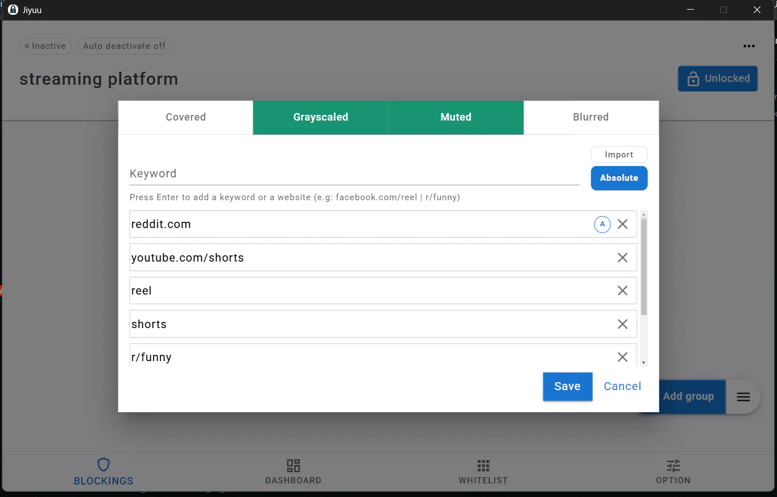Switch to the BLOCKINGS tab label

tap(104, 481)
